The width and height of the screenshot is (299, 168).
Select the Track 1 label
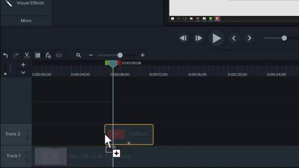(x=14, y=156)
